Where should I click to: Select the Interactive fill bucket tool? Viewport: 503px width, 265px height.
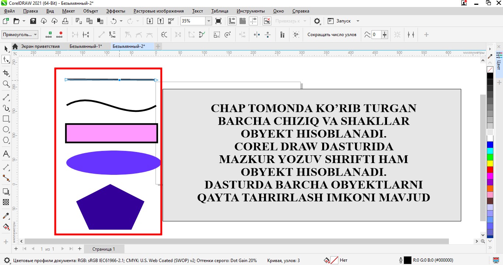tap(6, 227)
